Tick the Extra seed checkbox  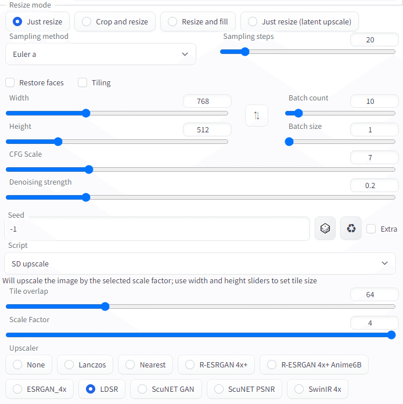click(x=371, y=229)
